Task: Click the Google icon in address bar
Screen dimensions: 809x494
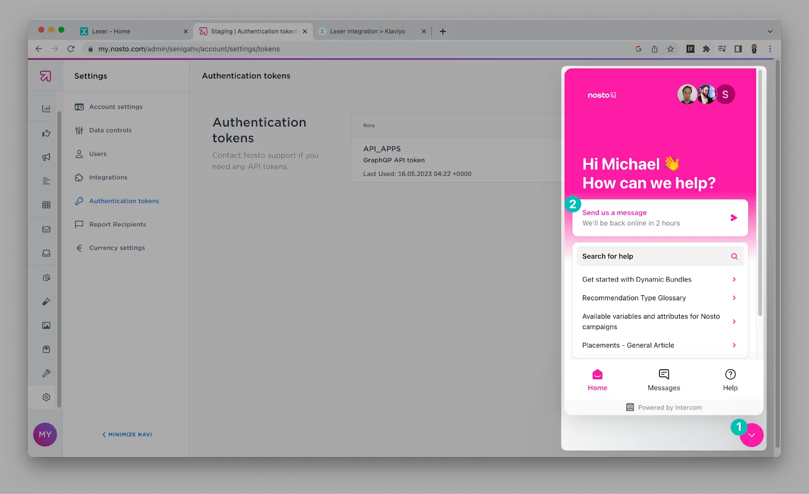Action: 639,49
